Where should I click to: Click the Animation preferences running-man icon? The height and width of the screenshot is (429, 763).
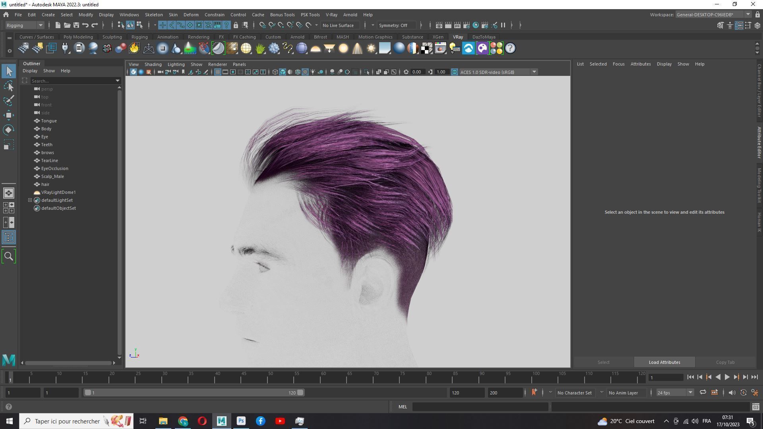(754, 393)
